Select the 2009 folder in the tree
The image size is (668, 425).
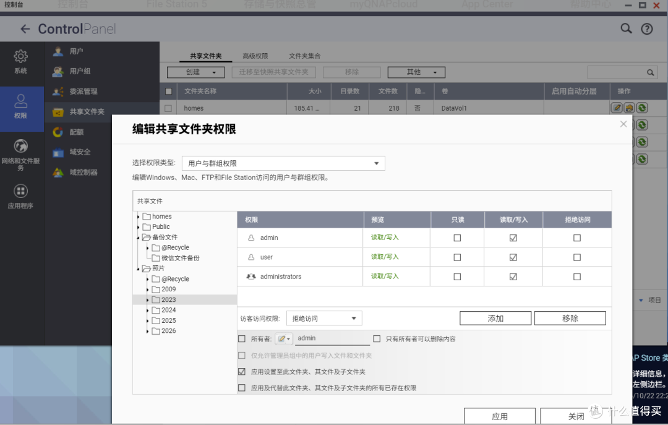point(169,289)
